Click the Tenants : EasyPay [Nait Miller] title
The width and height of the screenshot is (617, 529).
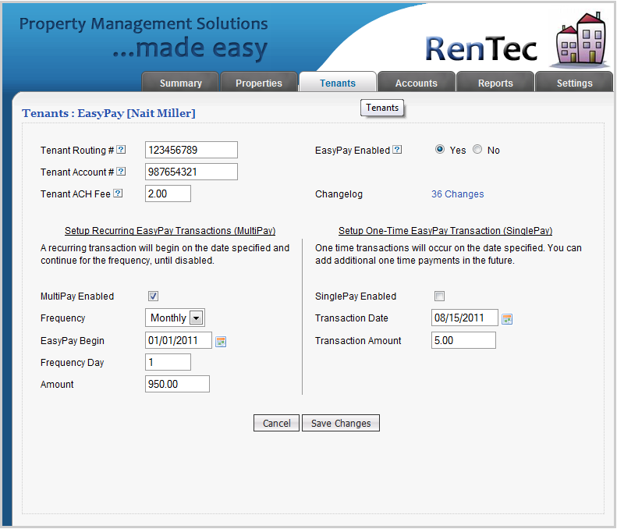click(x=108, y=113)
